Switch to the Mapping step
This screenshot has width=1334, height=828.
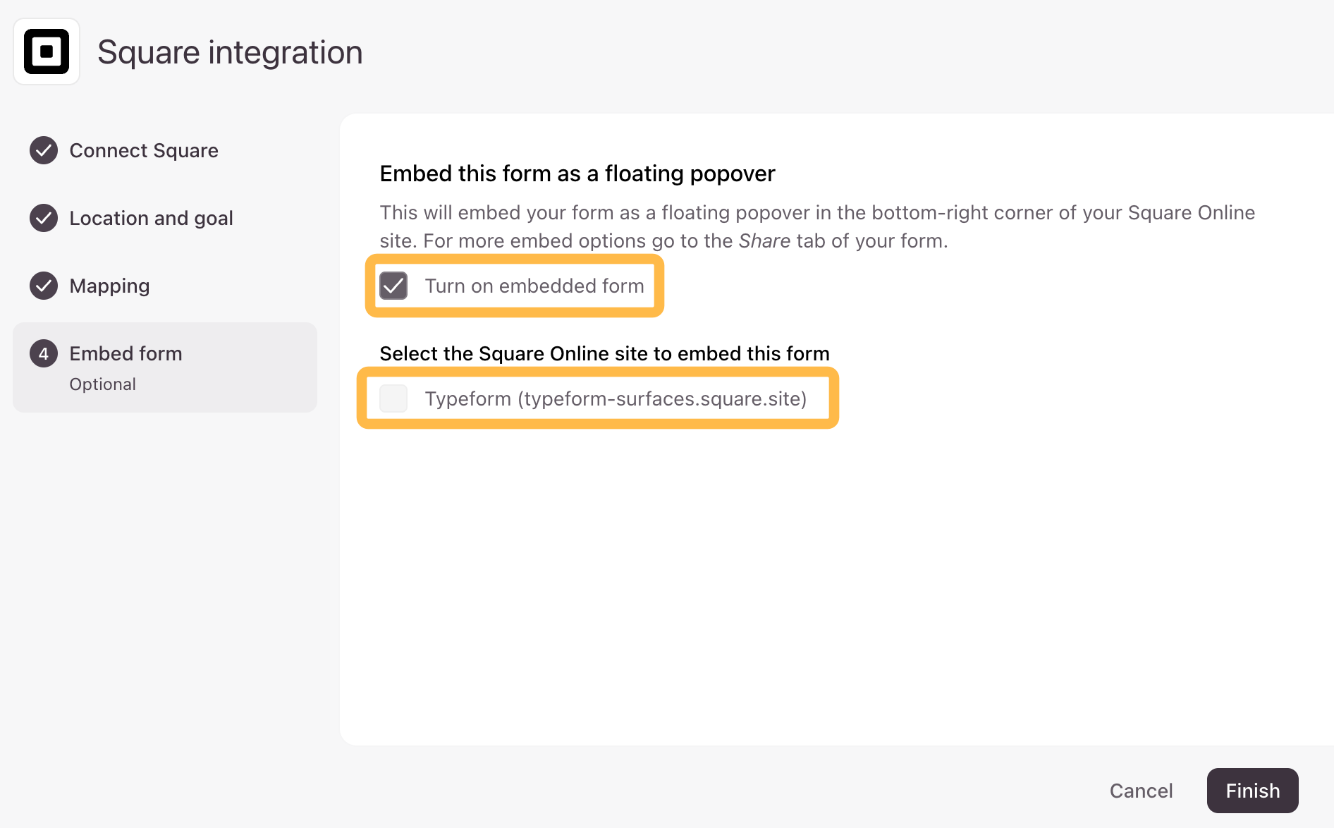(x=109, y=286)
